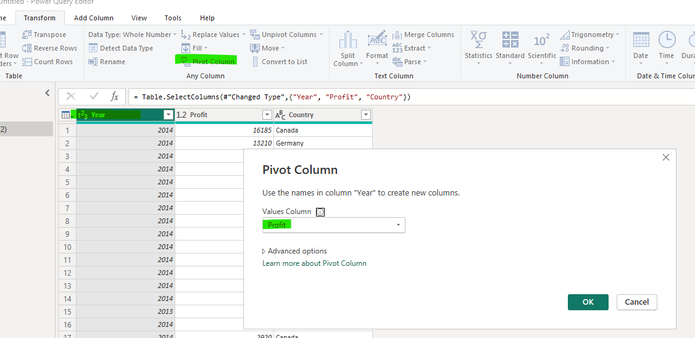Select the Country column header
The width and height of the screenshot is (695, 338).
point(323,115)
